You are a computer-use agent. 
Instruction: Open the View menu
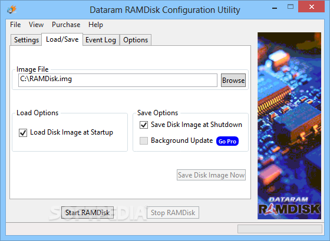click(x=36, y=25)
